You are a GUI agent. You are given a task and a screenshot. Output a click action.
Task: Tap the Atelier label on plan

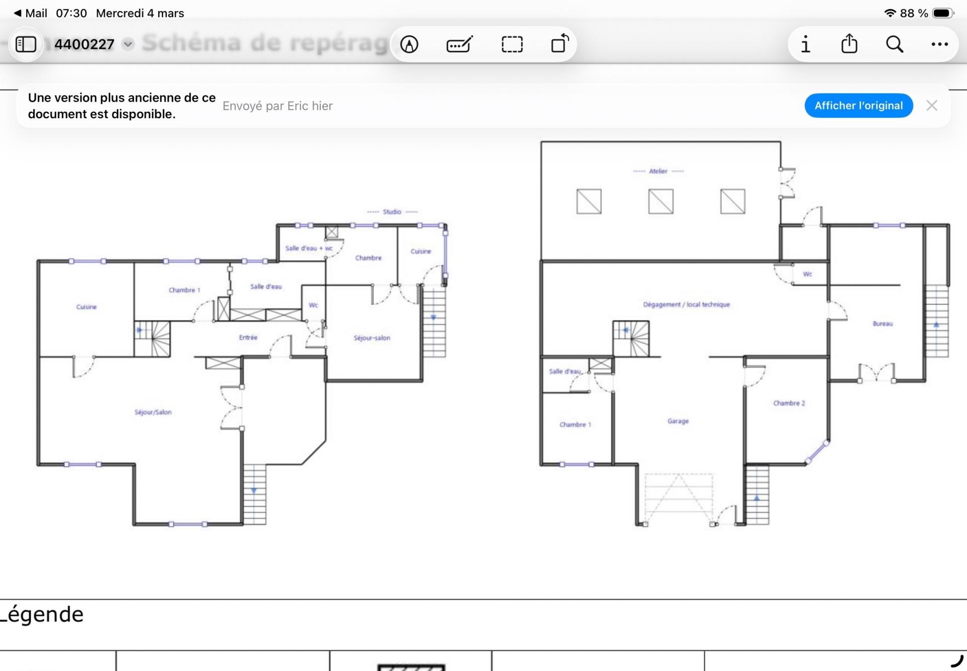658,171
